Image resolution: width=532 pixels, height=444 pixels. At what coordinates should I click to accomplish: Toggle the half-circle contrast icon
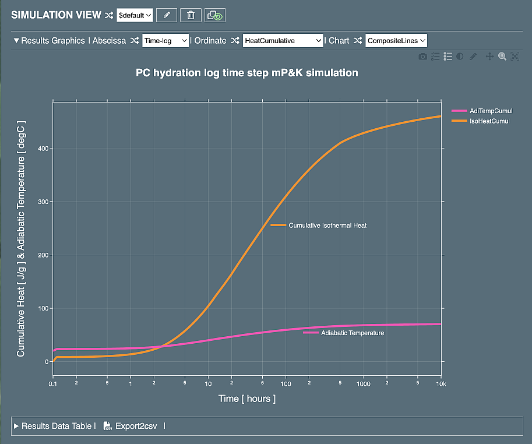[460, 57]
